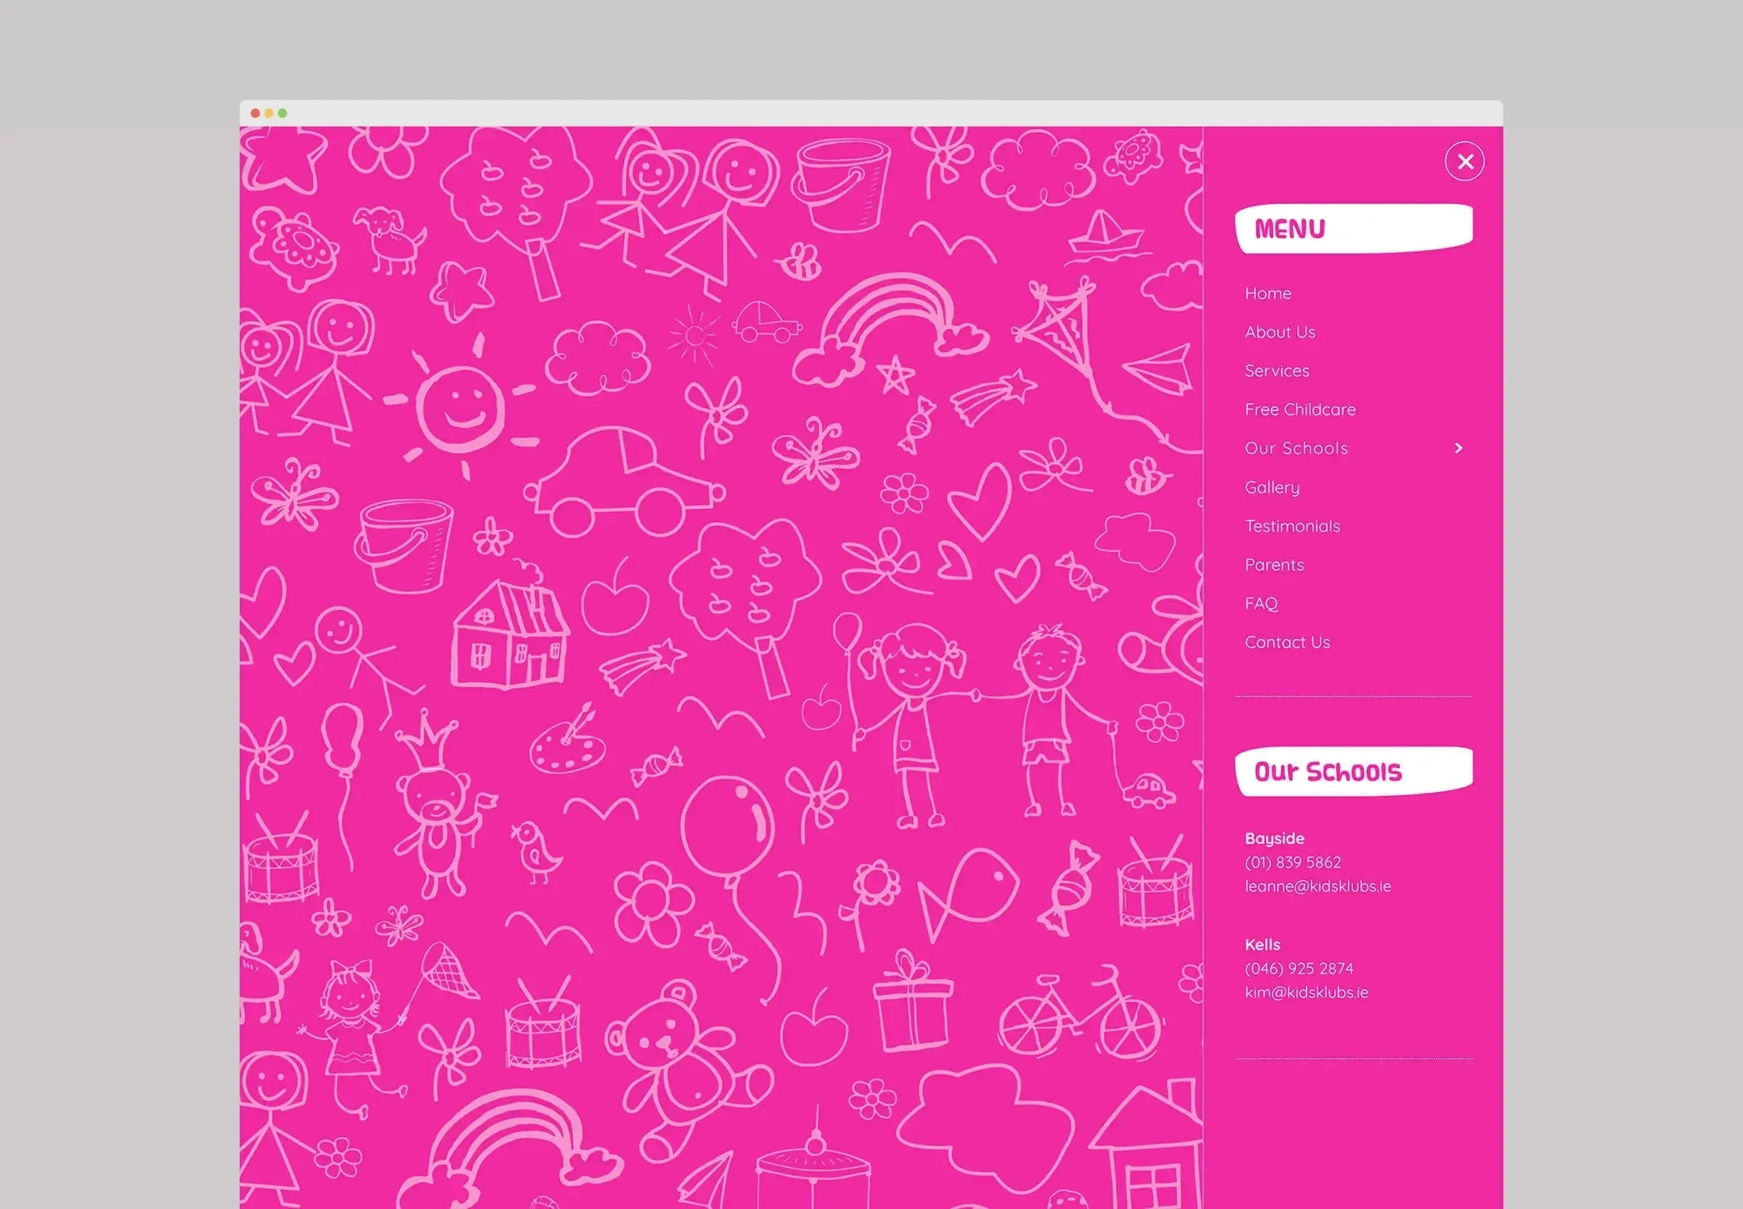Email leanne@kidsklubs.ie
The height and width of the screenshot is (1209, 1743).
click(x=1317, y=886)
